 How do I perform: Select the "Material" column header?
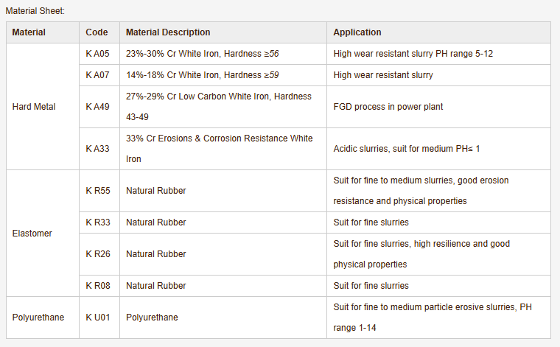point(29,32)
